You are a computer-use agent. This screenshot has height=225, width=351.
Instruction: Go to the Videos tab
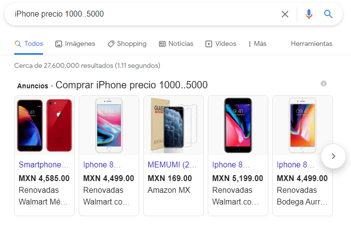tap(220, 43)
